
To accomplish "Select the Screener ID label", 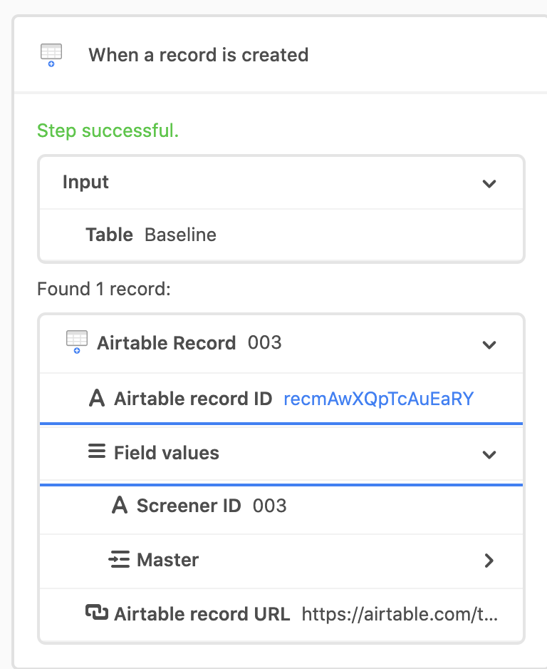I will click(189, 506).
